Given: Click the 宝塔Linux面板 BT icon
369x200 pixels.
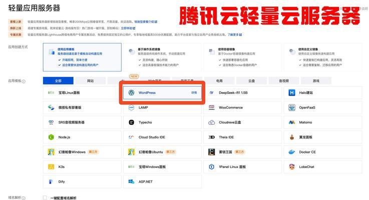Looking at the screenshot, I should pyautogui.click(x=51, y=92).
